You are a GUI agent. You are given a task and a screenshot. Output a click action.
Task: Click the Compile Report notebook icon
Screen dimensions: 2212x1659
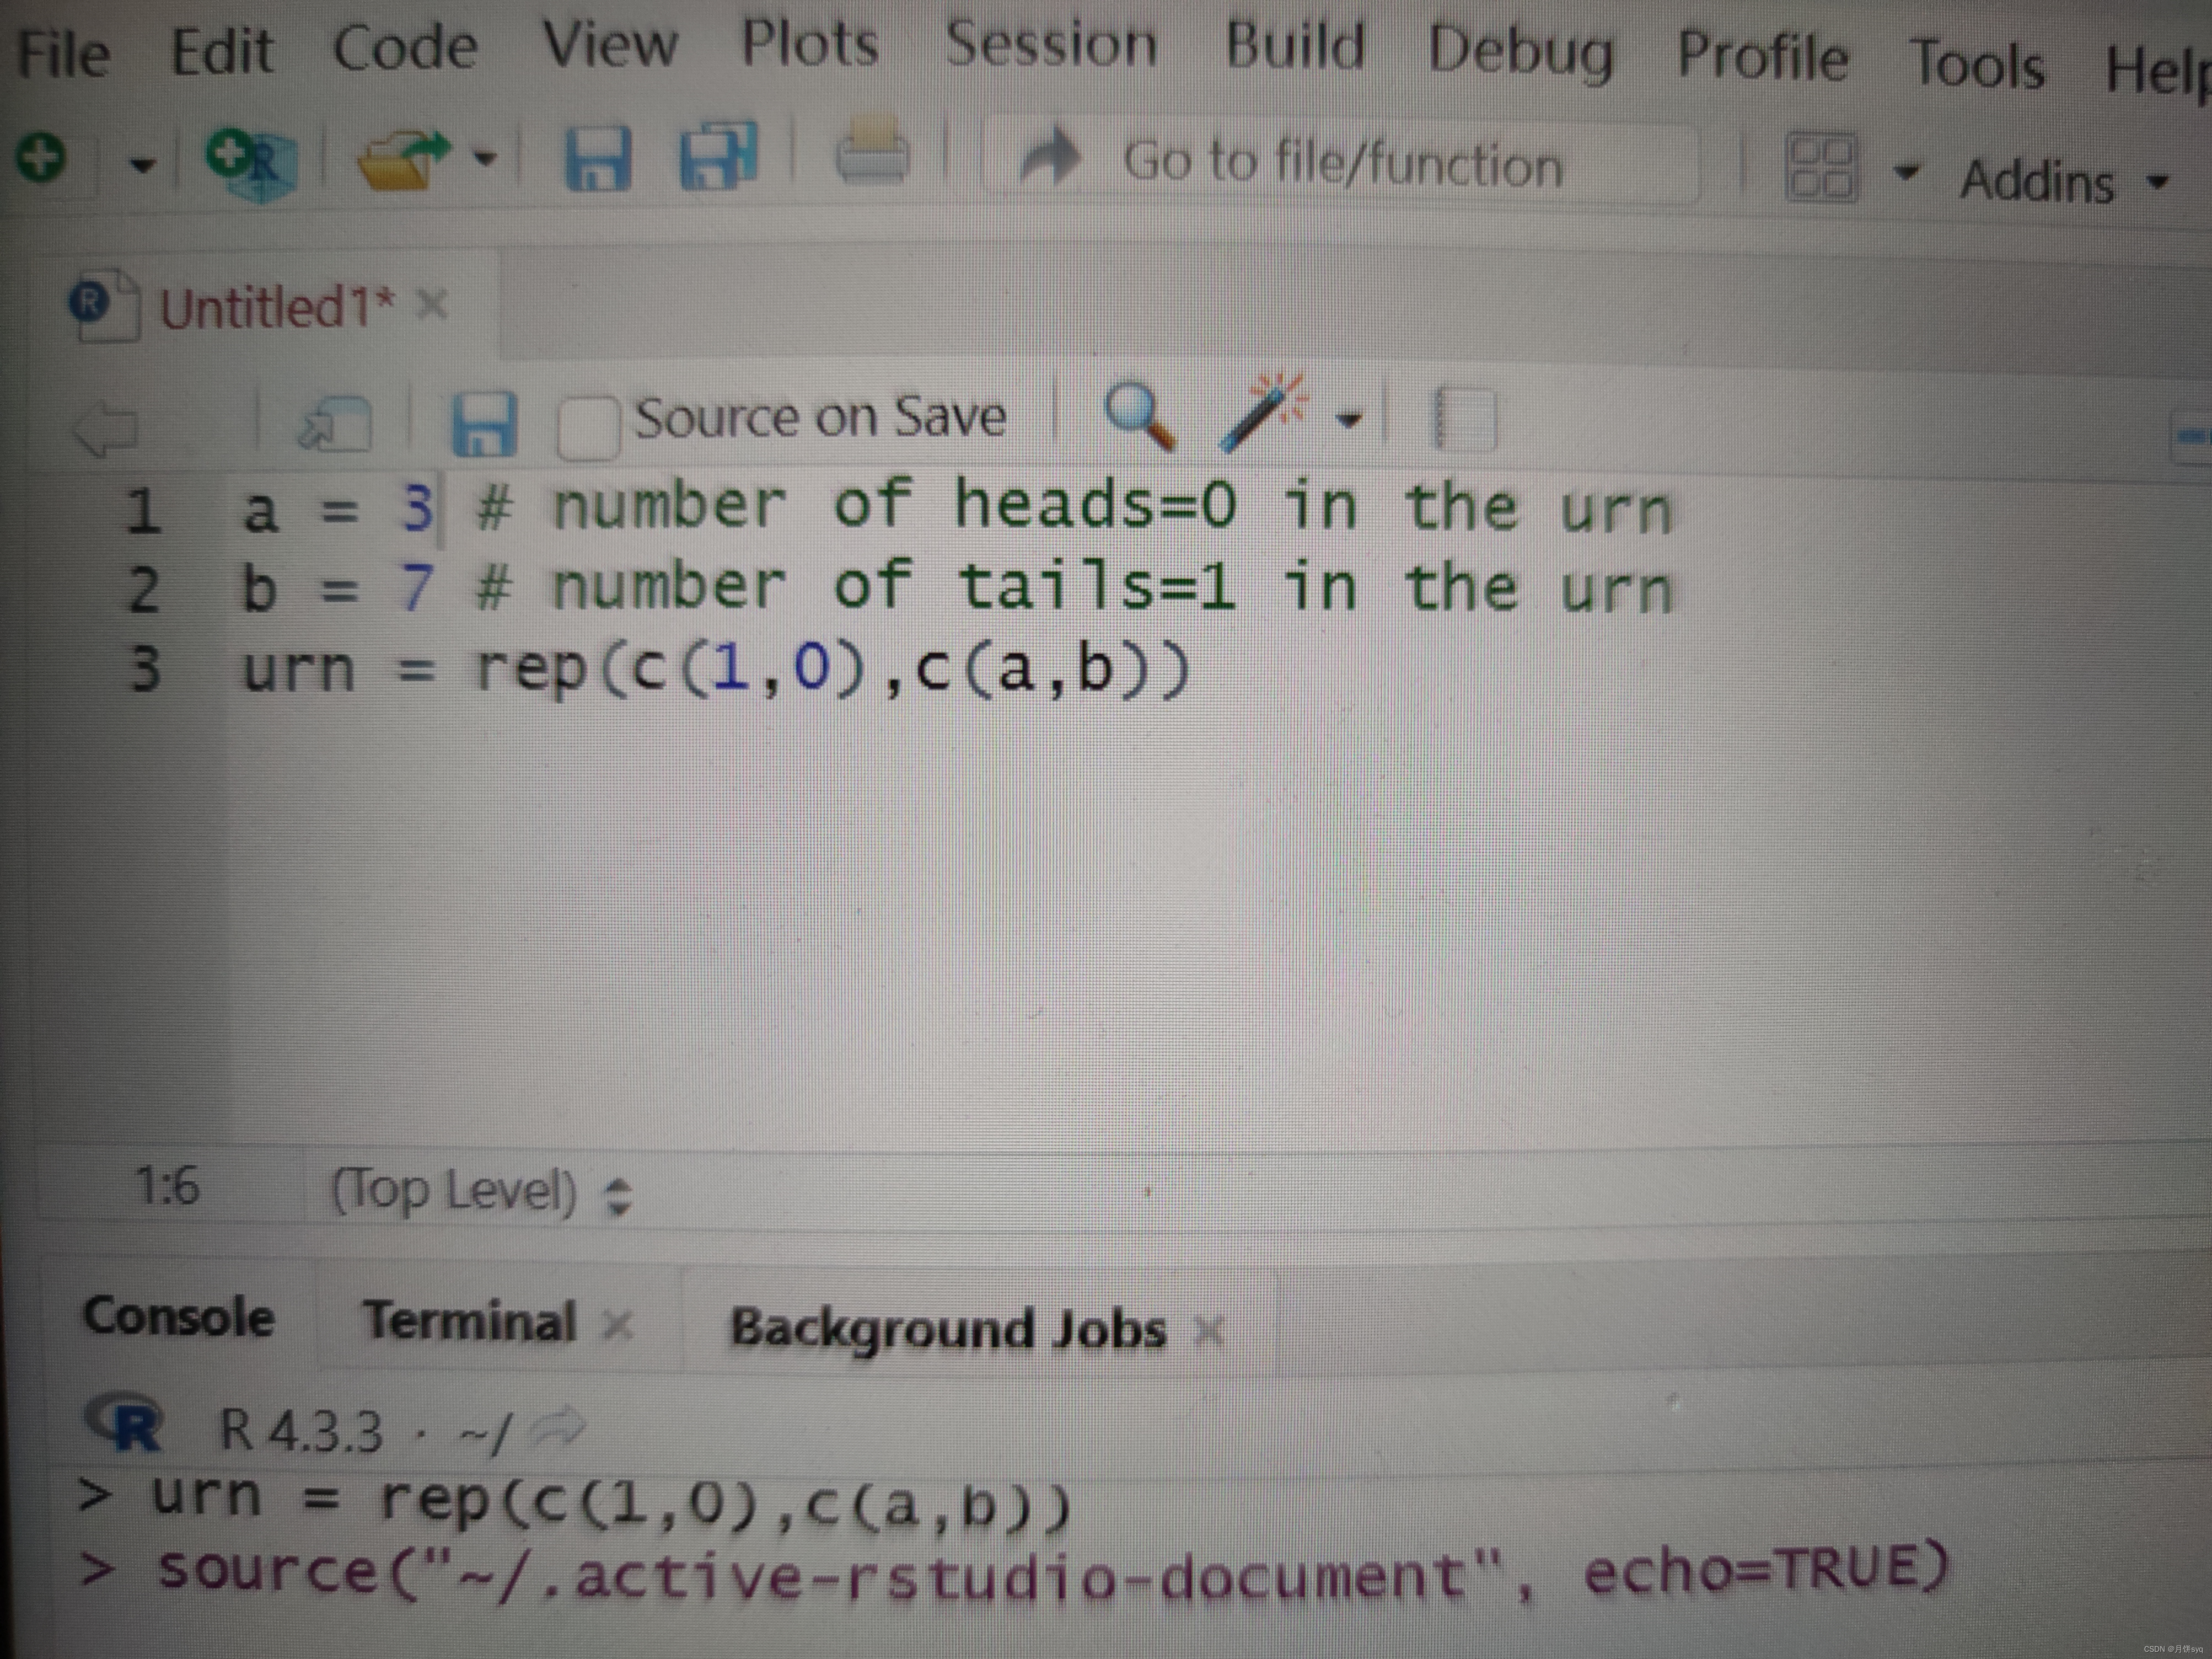point(1464,419)
